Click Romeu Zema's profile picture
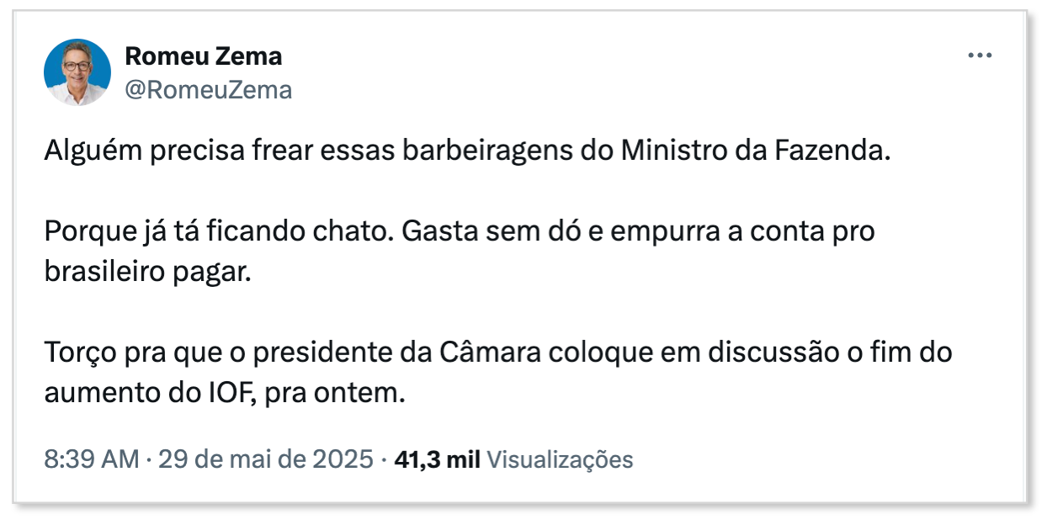The width and height of the screenshot is (1047, 525). tap(77, 72)
